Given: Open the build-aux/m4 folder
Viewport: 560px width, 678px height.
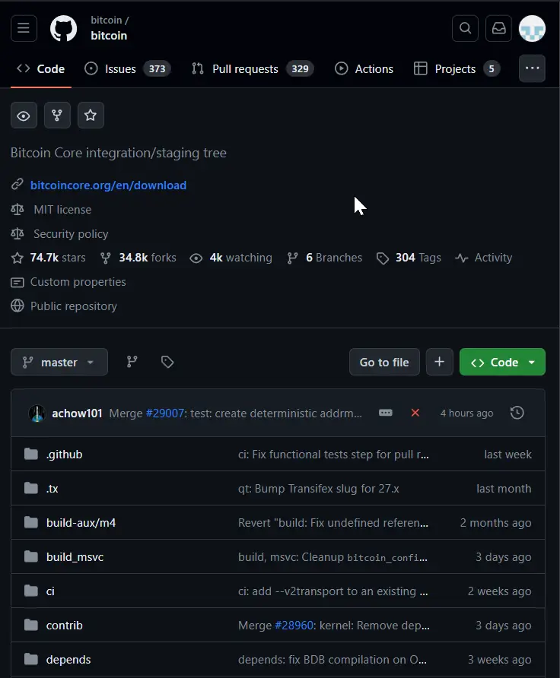Looking at the screenshot, I should [x=81, y=523].
